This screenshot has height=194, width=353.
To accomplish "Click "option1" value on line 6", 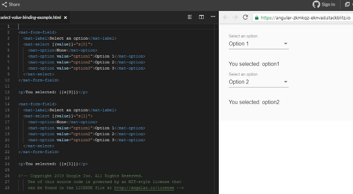I will click(82, 56).
